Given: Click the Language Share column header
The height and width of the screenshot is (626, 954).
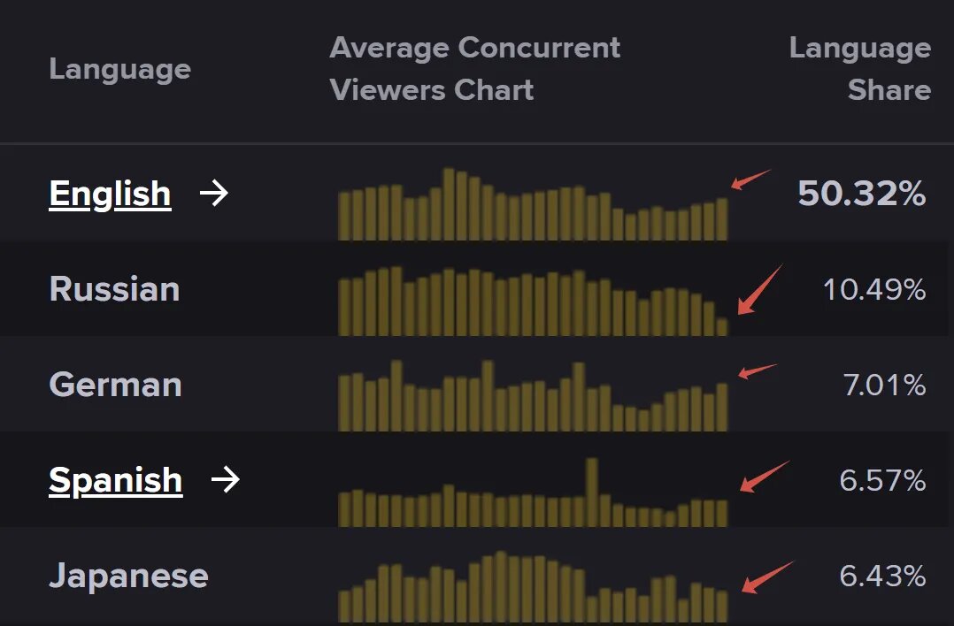Looking at the screenshot, I should pyautogui.click(x=859, y=69).
